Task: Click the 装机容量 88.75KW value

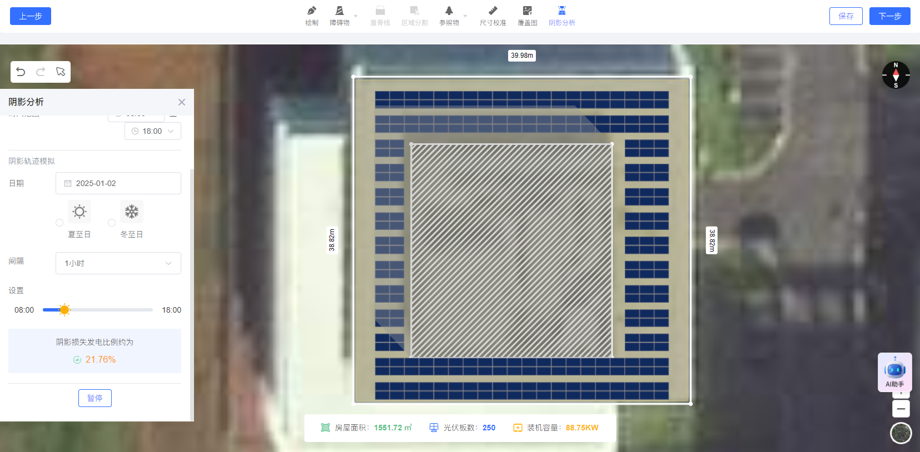Action: [582, 428]
